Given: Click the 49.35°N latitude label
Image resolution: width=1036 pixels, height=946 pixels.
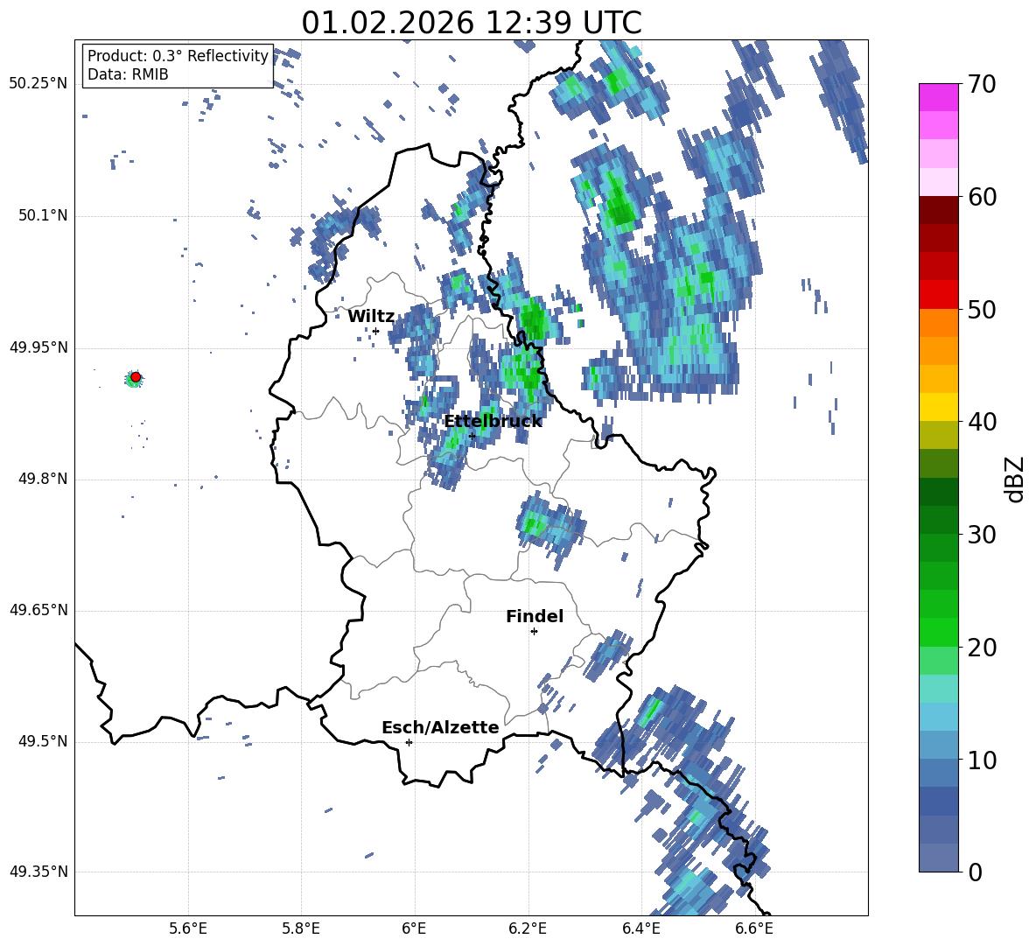Looking at the screenshot, I should pos(38,872).
